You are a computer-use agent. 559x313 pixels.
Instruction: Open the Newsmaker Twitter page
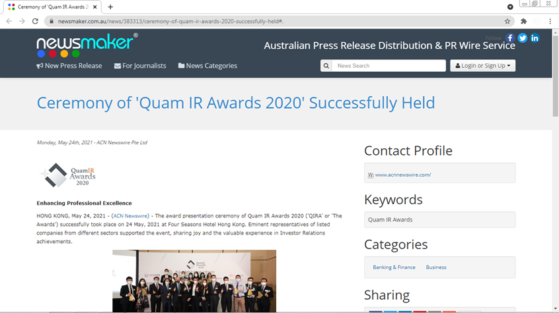pyautogui.click(x=523, y=38)
